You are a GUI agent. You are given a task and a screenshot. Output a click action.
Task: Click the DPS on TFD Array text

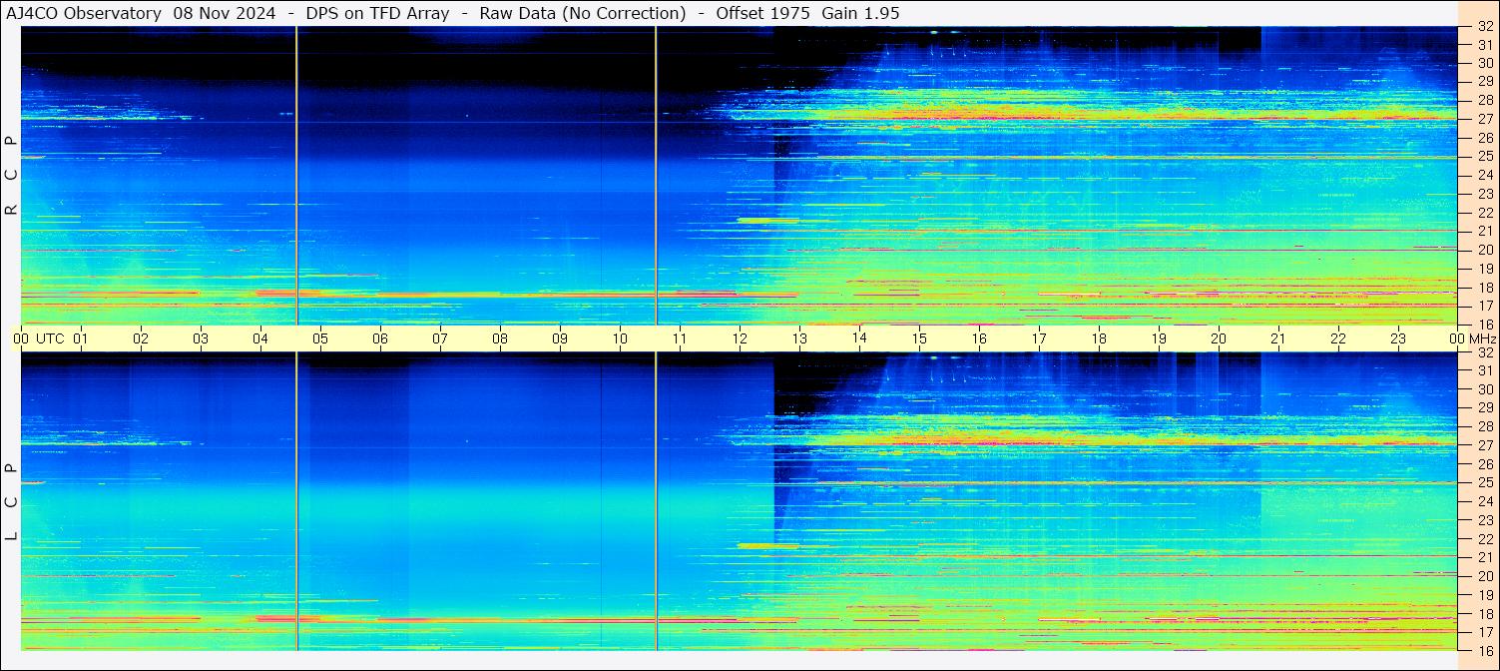[377, 13]
